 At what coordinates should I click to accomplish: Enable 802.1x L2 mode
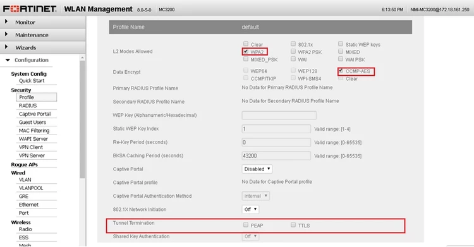[x=293, y=44]
